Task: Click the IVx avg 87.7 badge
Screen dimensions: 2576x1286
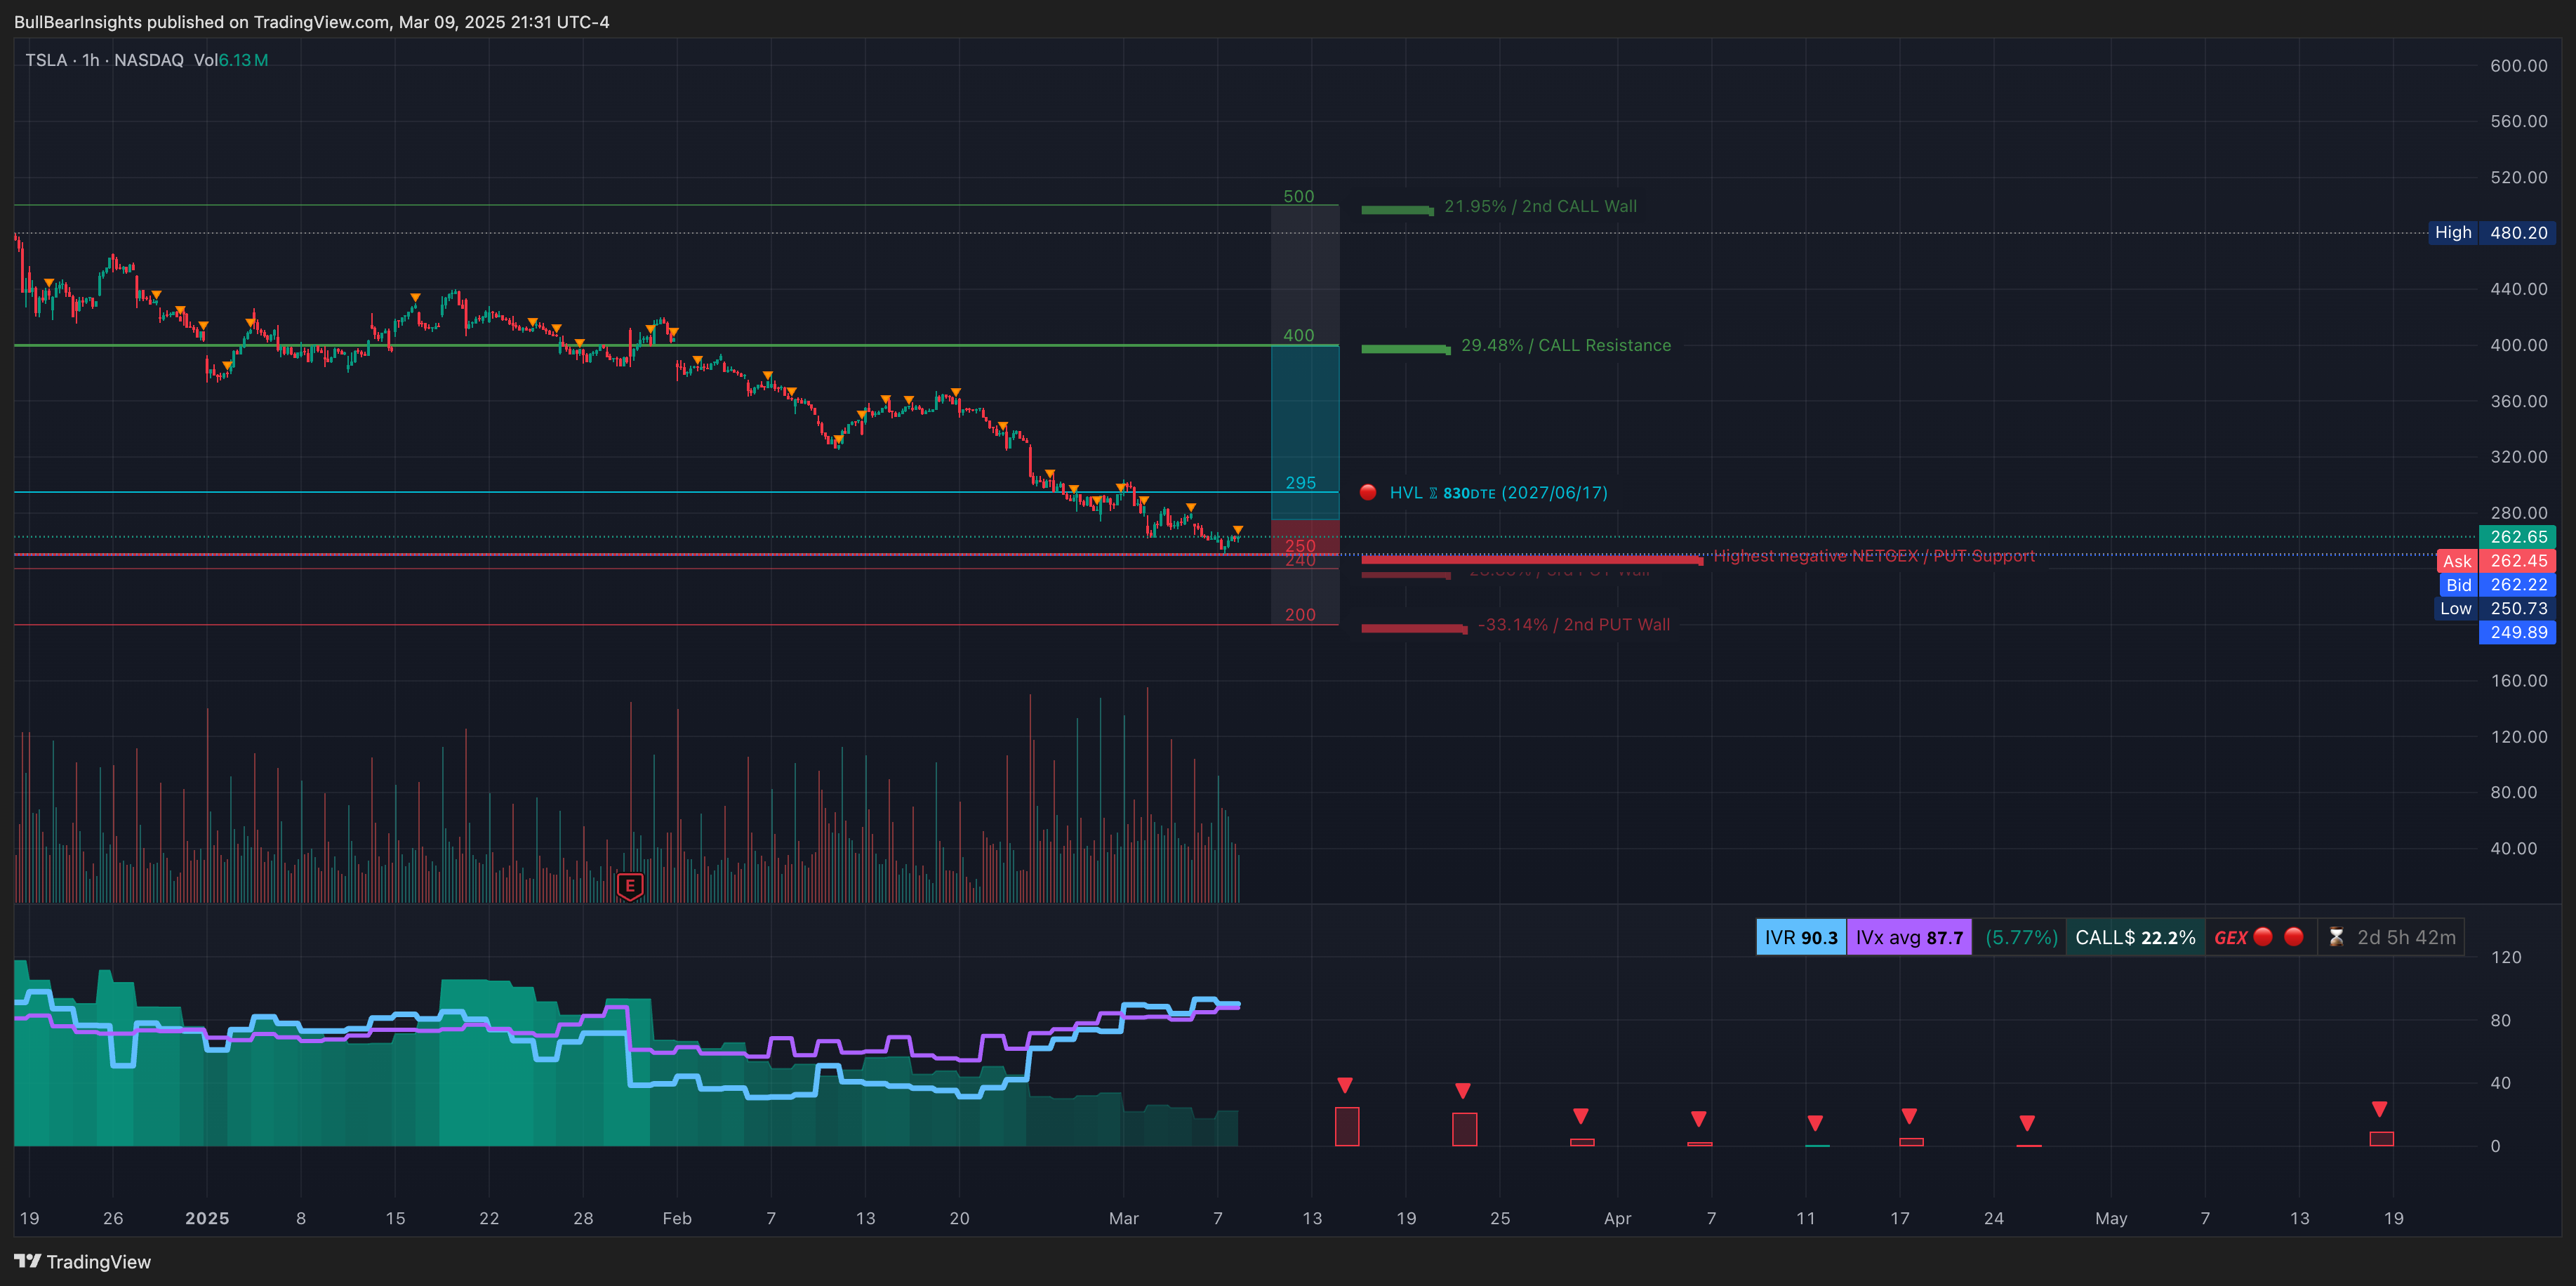Action: tap(1909, 937)
